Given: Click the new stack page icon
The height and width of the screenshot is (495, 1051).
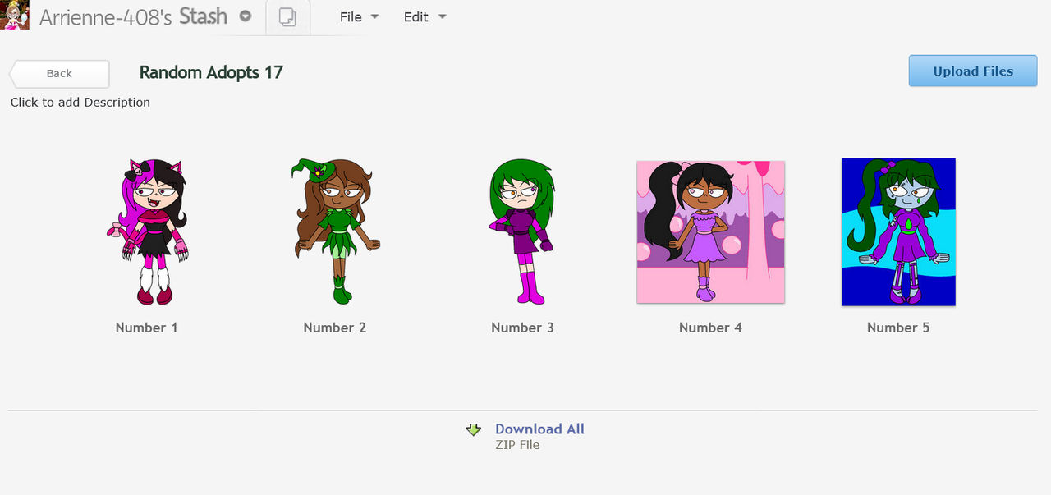Looking at the screenshot, I should [287, 17].
